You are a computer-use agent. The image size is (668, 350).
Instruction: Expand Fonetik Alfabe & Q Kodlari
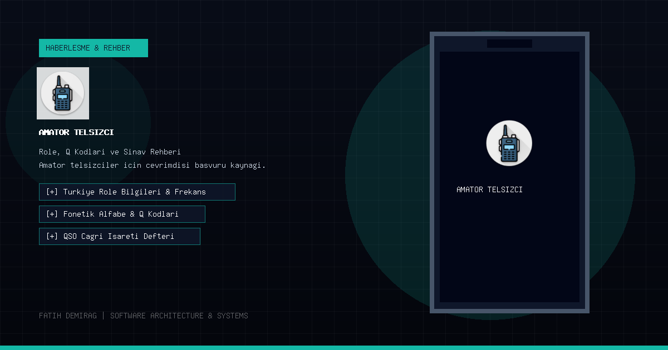point(122,214)
